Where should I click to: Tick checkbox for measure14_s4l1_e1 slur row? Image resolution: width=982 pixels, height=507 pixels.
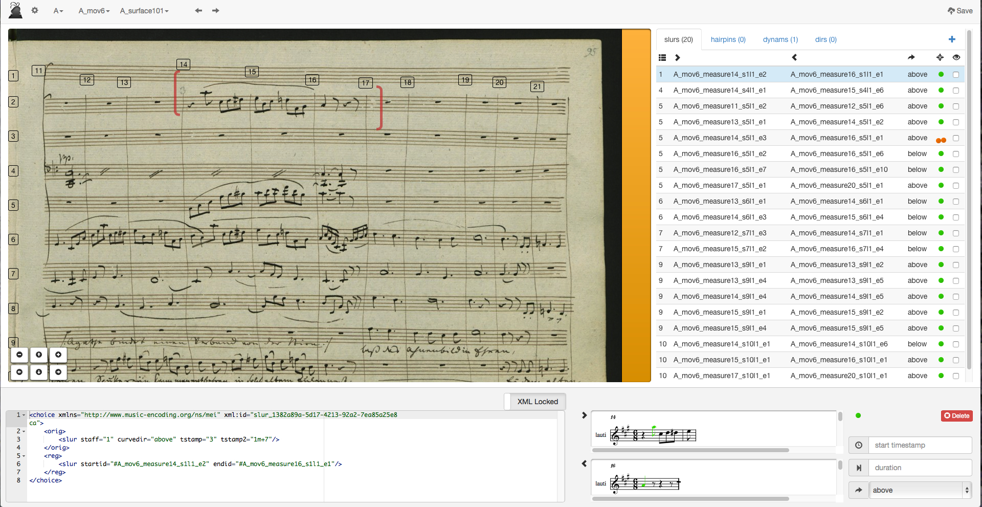pyautogui.click(x=955, y=91)
